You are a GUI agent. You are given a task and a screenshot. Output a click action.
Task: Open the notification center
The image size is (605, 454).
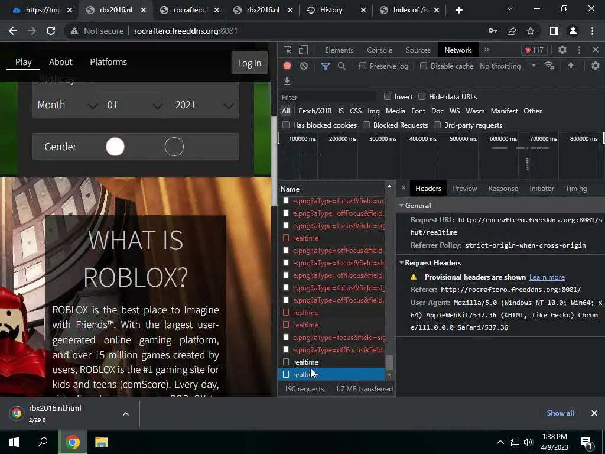pyautogui.click(x=586, y=443)
